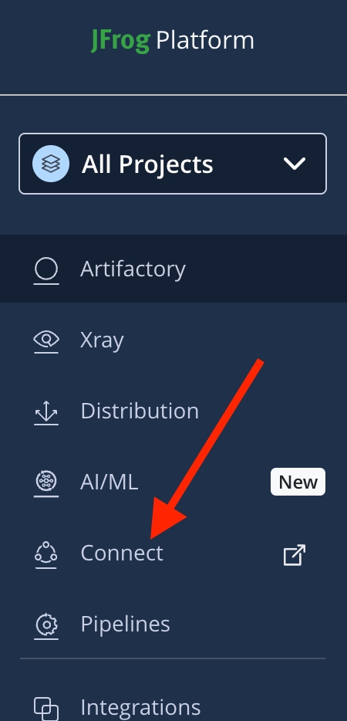This screenshot has height=721, width=347.
Task: Click the Connect nodes icon
Action: click(x=46, y=554)
